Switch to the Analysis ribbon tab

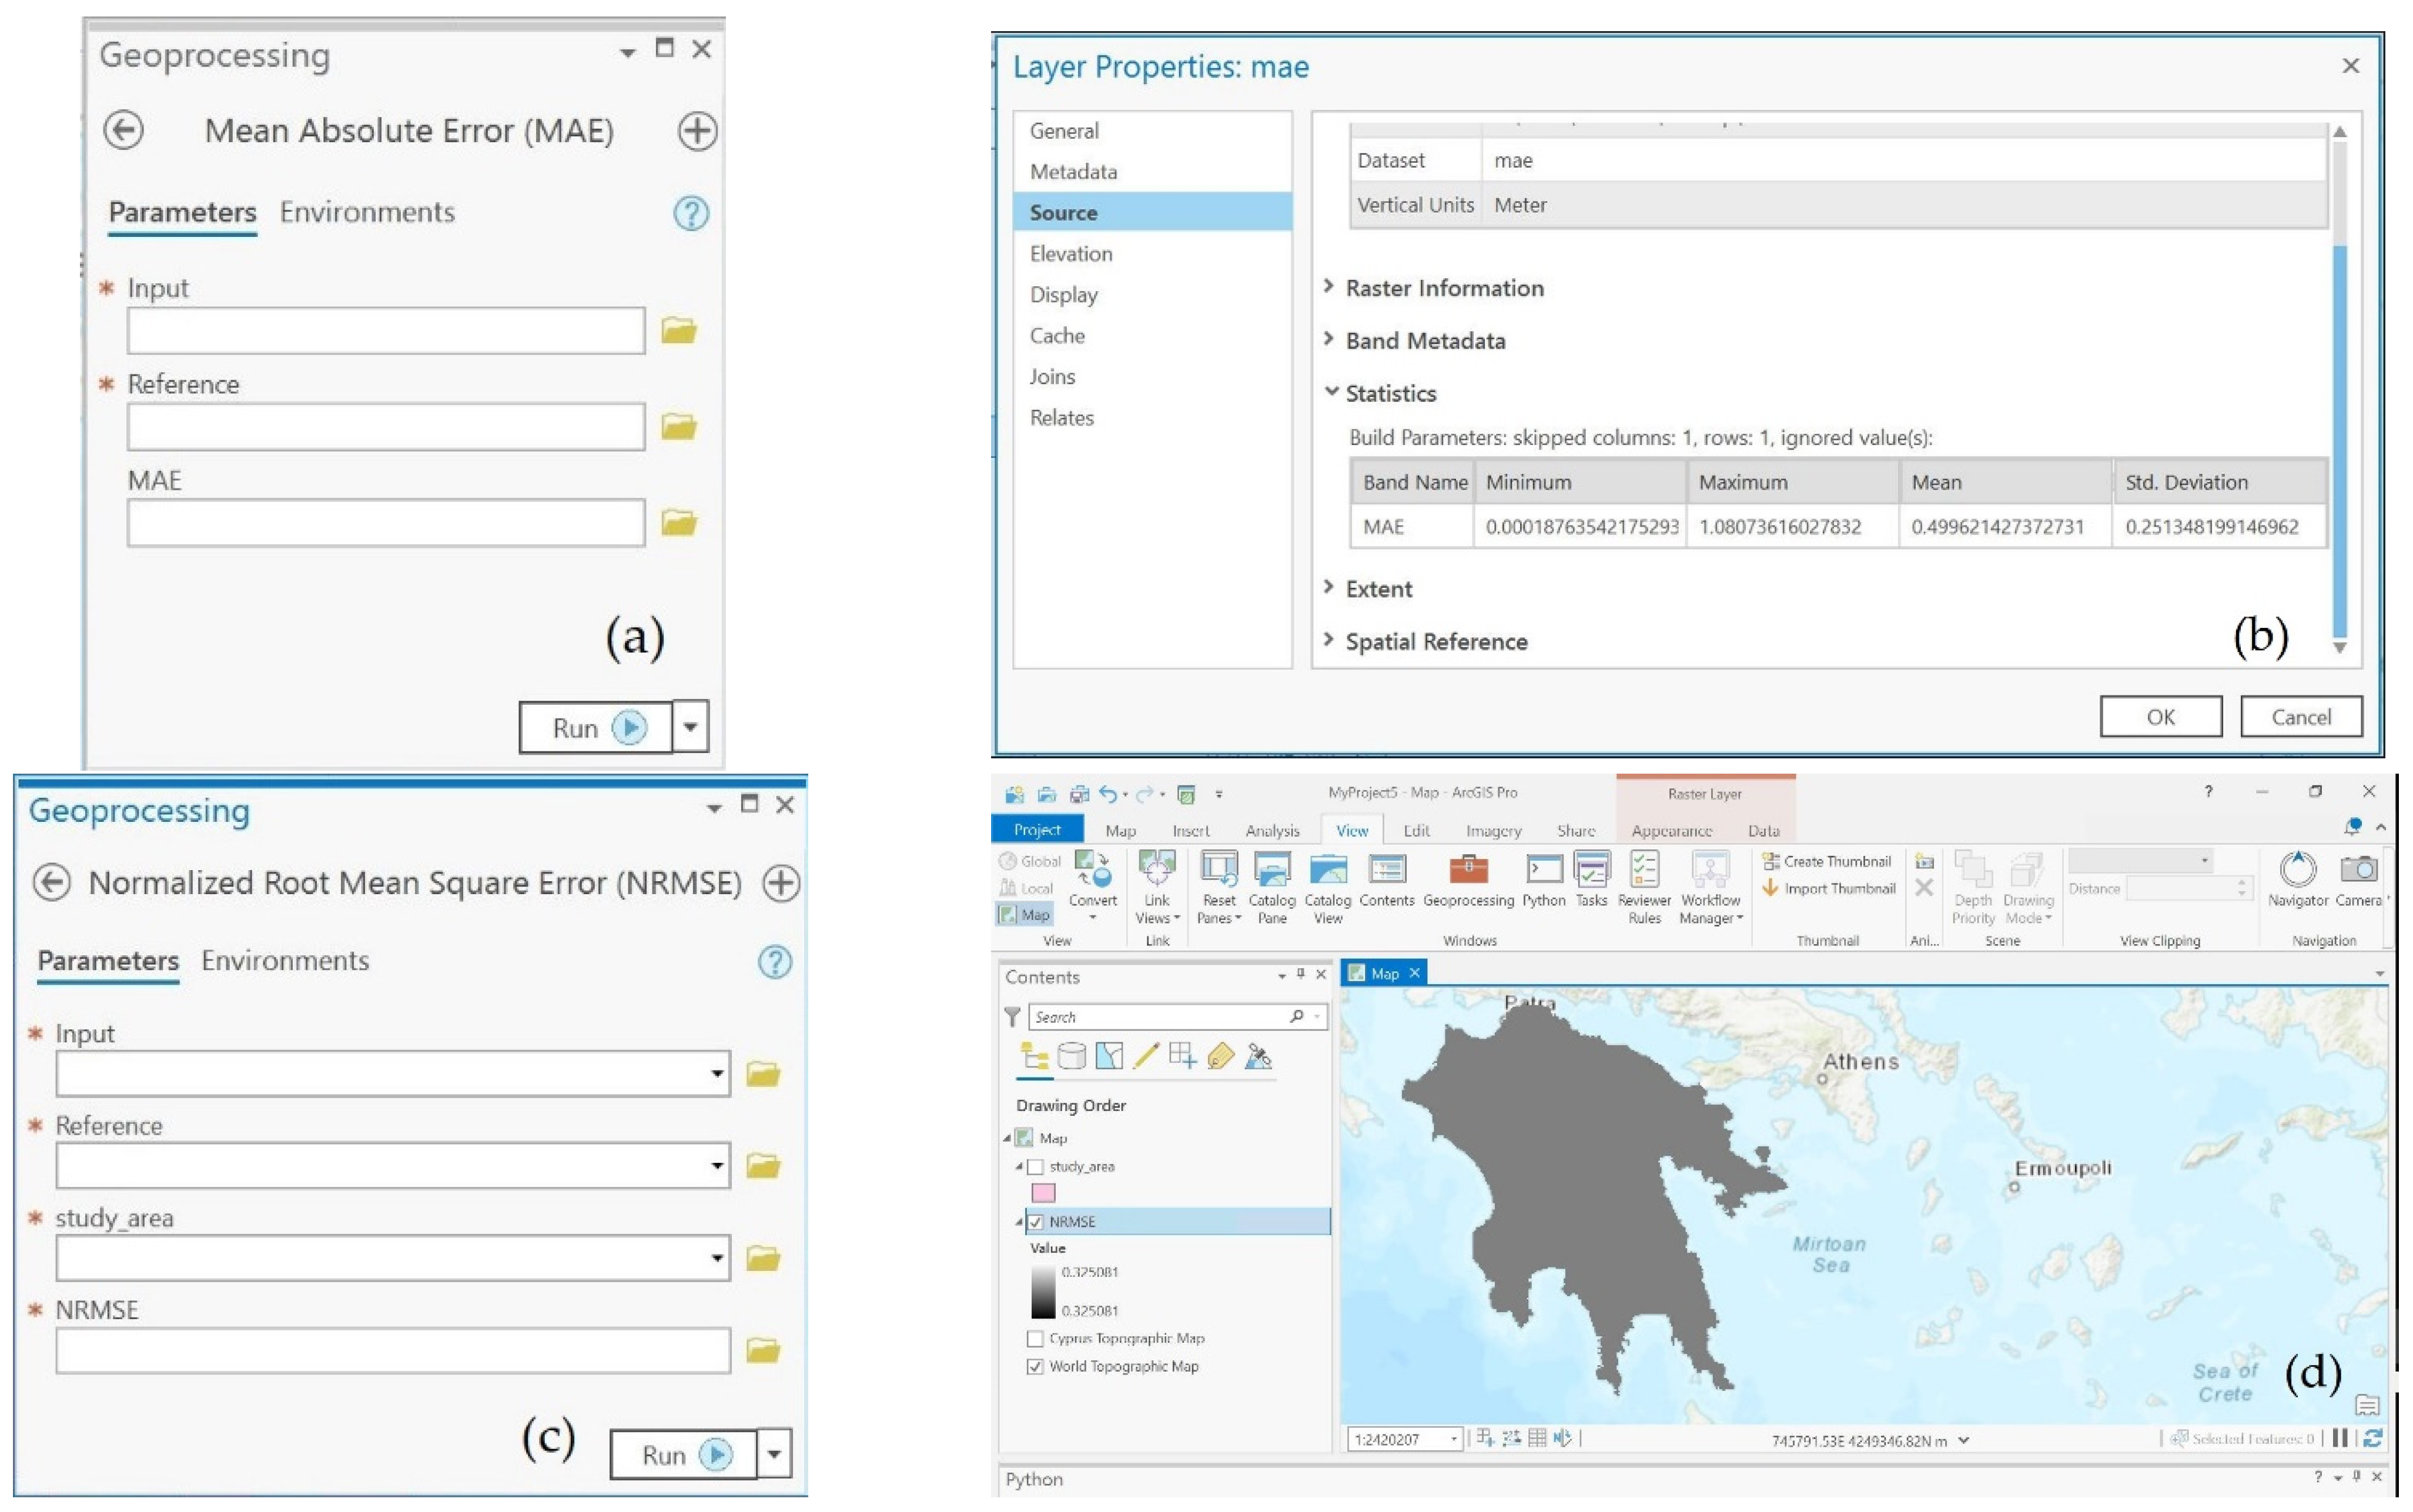(1271, 830)
